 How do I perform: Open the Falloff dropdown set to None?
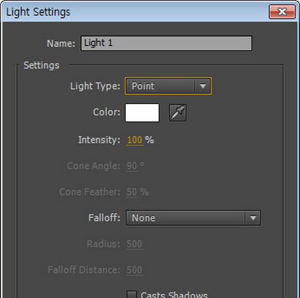pos(193,218)
